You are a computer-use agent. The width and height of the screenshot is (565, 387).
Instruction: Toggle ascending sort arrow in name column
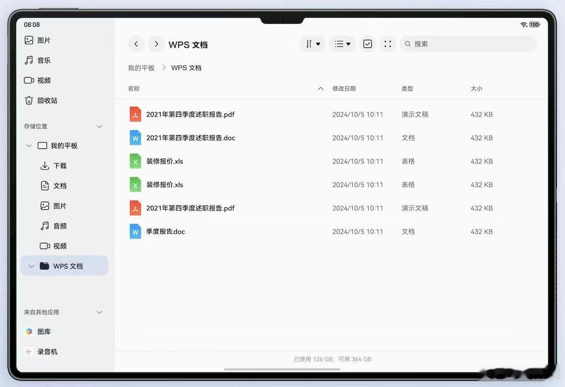pyautogui.click(x=320, y=89)
